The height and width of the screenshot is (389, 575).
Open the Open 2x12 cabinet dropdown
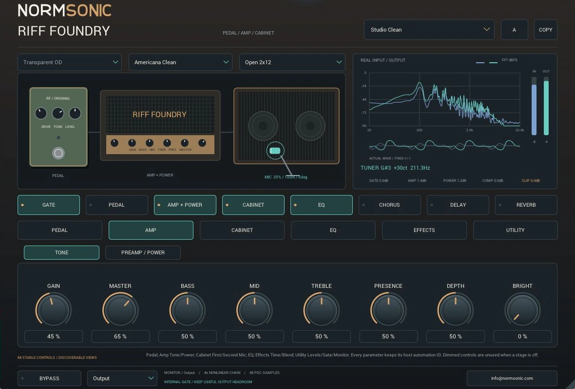292,62
